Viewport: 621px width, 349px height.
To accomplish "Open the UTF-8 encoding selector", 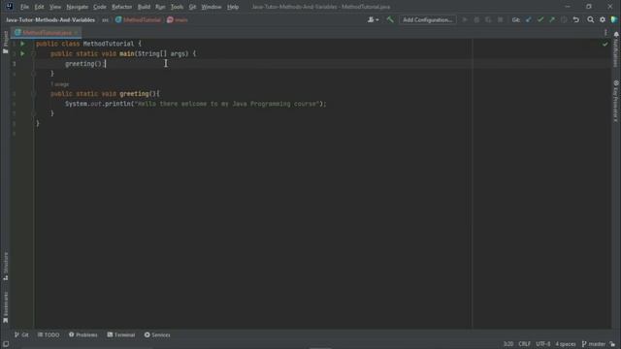I will coord(543,344).
